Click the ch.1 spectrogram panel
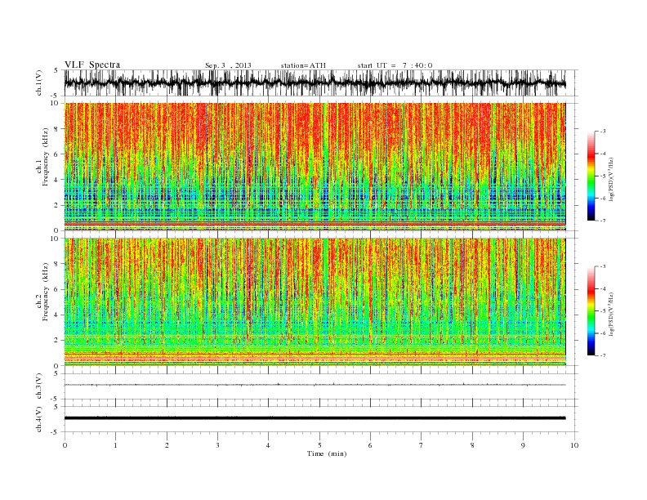Screen dimensions: 647x500 [315, 167]
